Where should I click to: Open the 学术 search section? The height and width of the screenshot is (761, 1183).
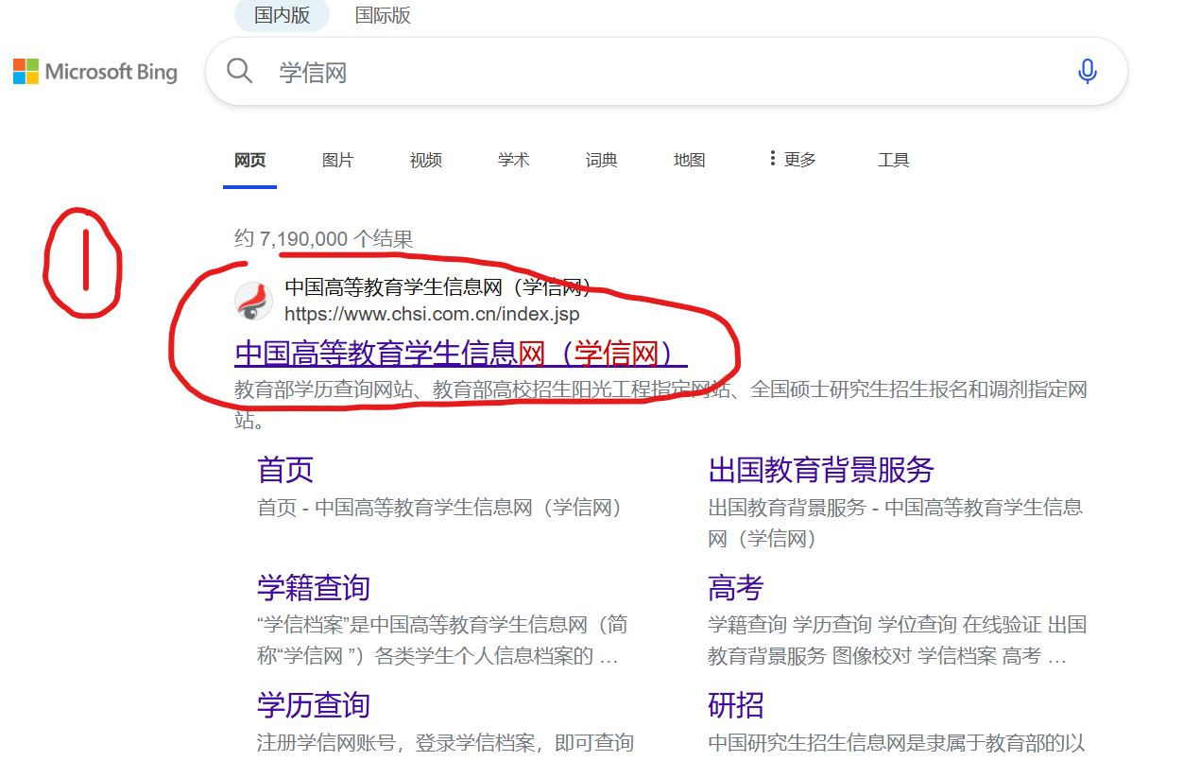coord(513,160)
